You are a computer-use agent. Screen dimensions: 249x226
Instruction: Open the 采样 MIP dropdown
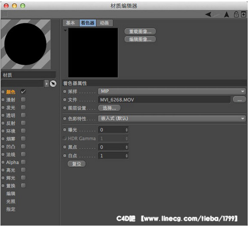coord(172,91)
